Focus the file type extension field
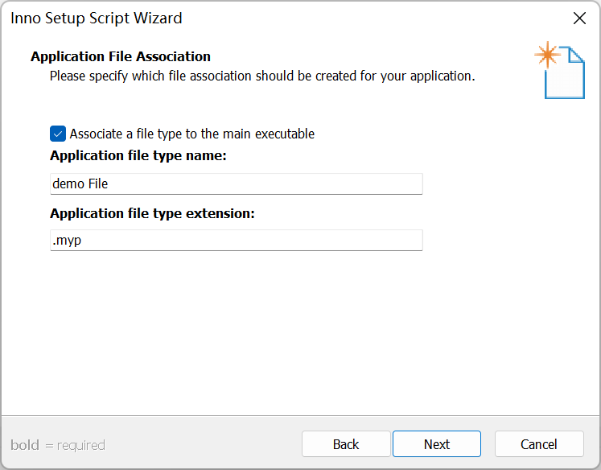Viewport: 601px width, 470px height. tap(236, 240)
